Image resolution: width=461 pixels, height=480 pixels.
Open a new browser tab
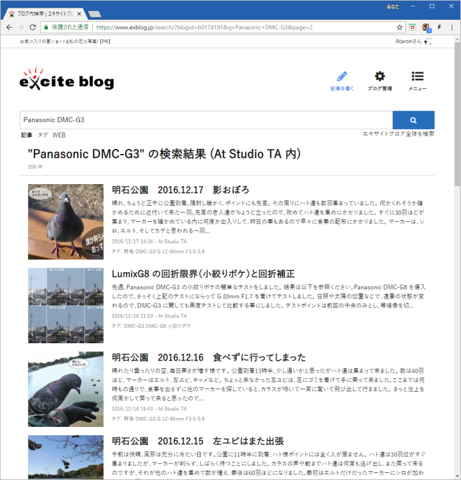click(95, 14)
